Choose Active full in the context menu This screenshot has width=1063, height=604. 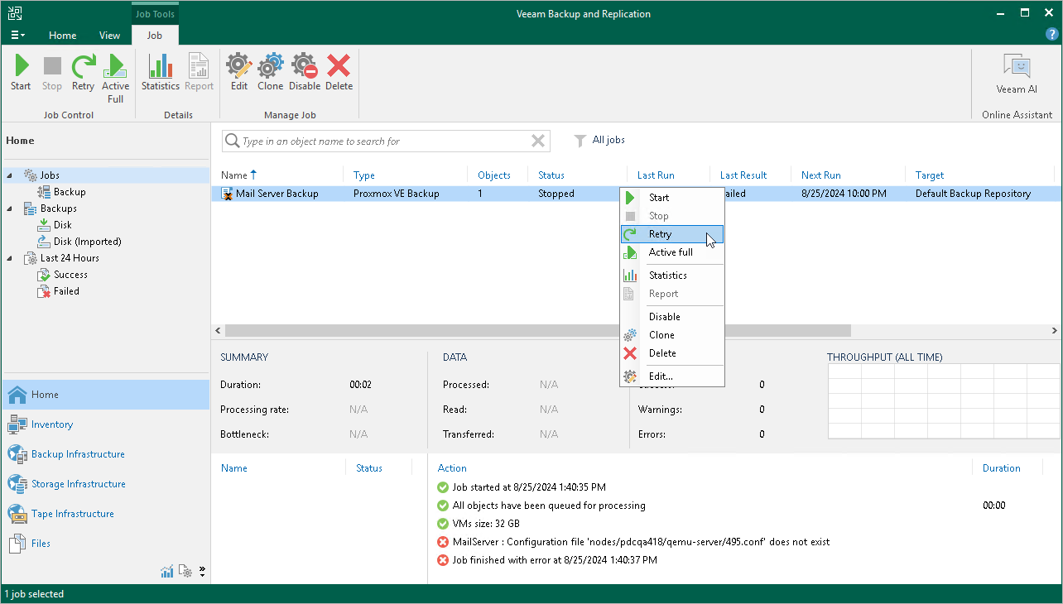[x=672, y=252]
